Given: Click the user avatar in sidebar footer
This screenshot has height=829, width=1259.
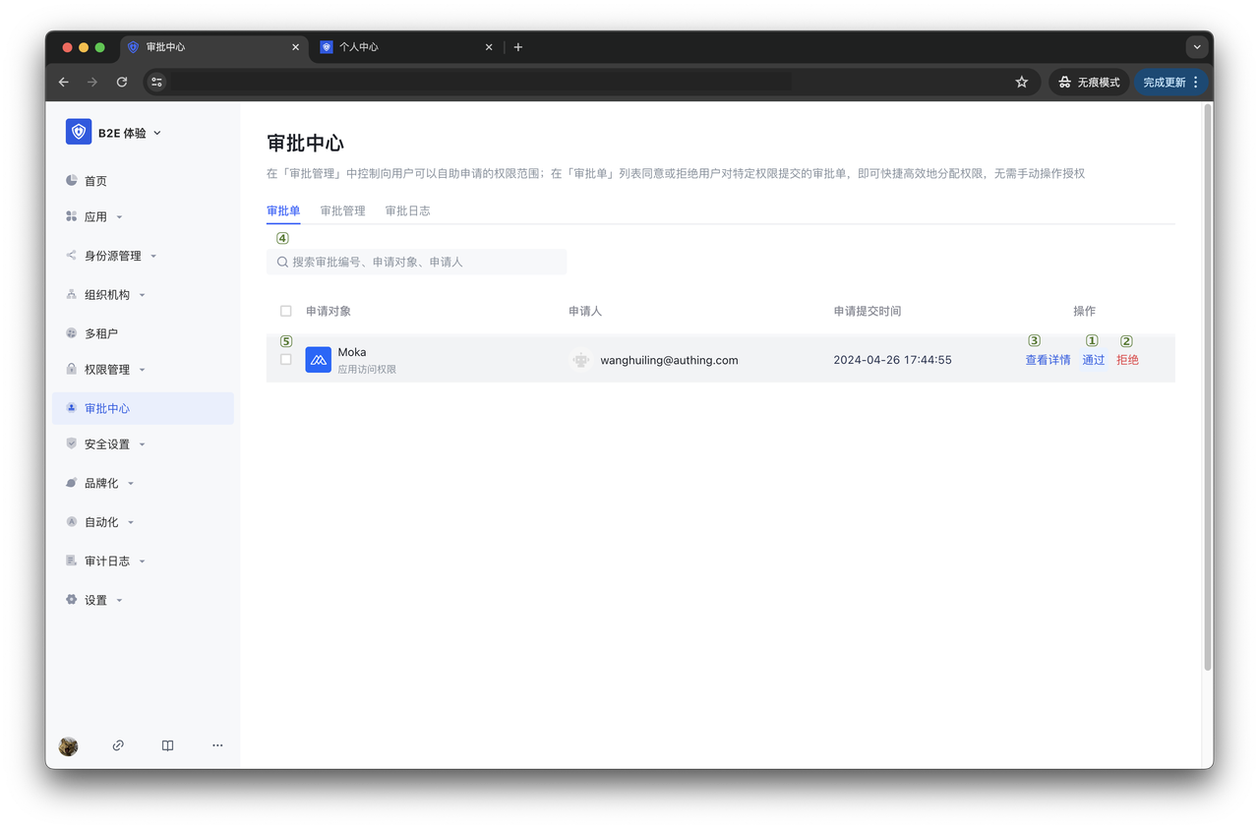Looking at the screenshot, I should pyautogui.click(x=68, y=746).
